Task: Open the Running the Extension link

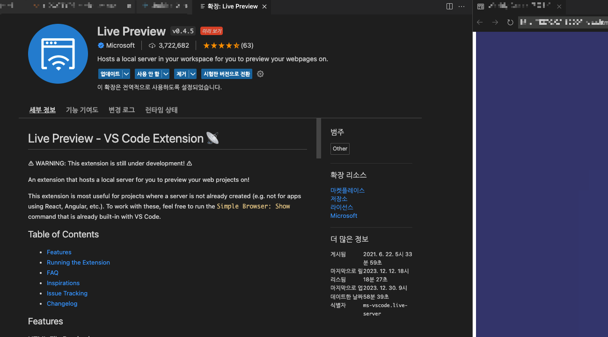Action: [x=78, y=262]
